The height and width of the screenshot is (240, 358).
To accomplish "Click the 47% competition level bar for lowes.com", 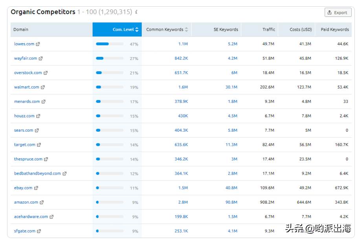I will pos(110,44).
